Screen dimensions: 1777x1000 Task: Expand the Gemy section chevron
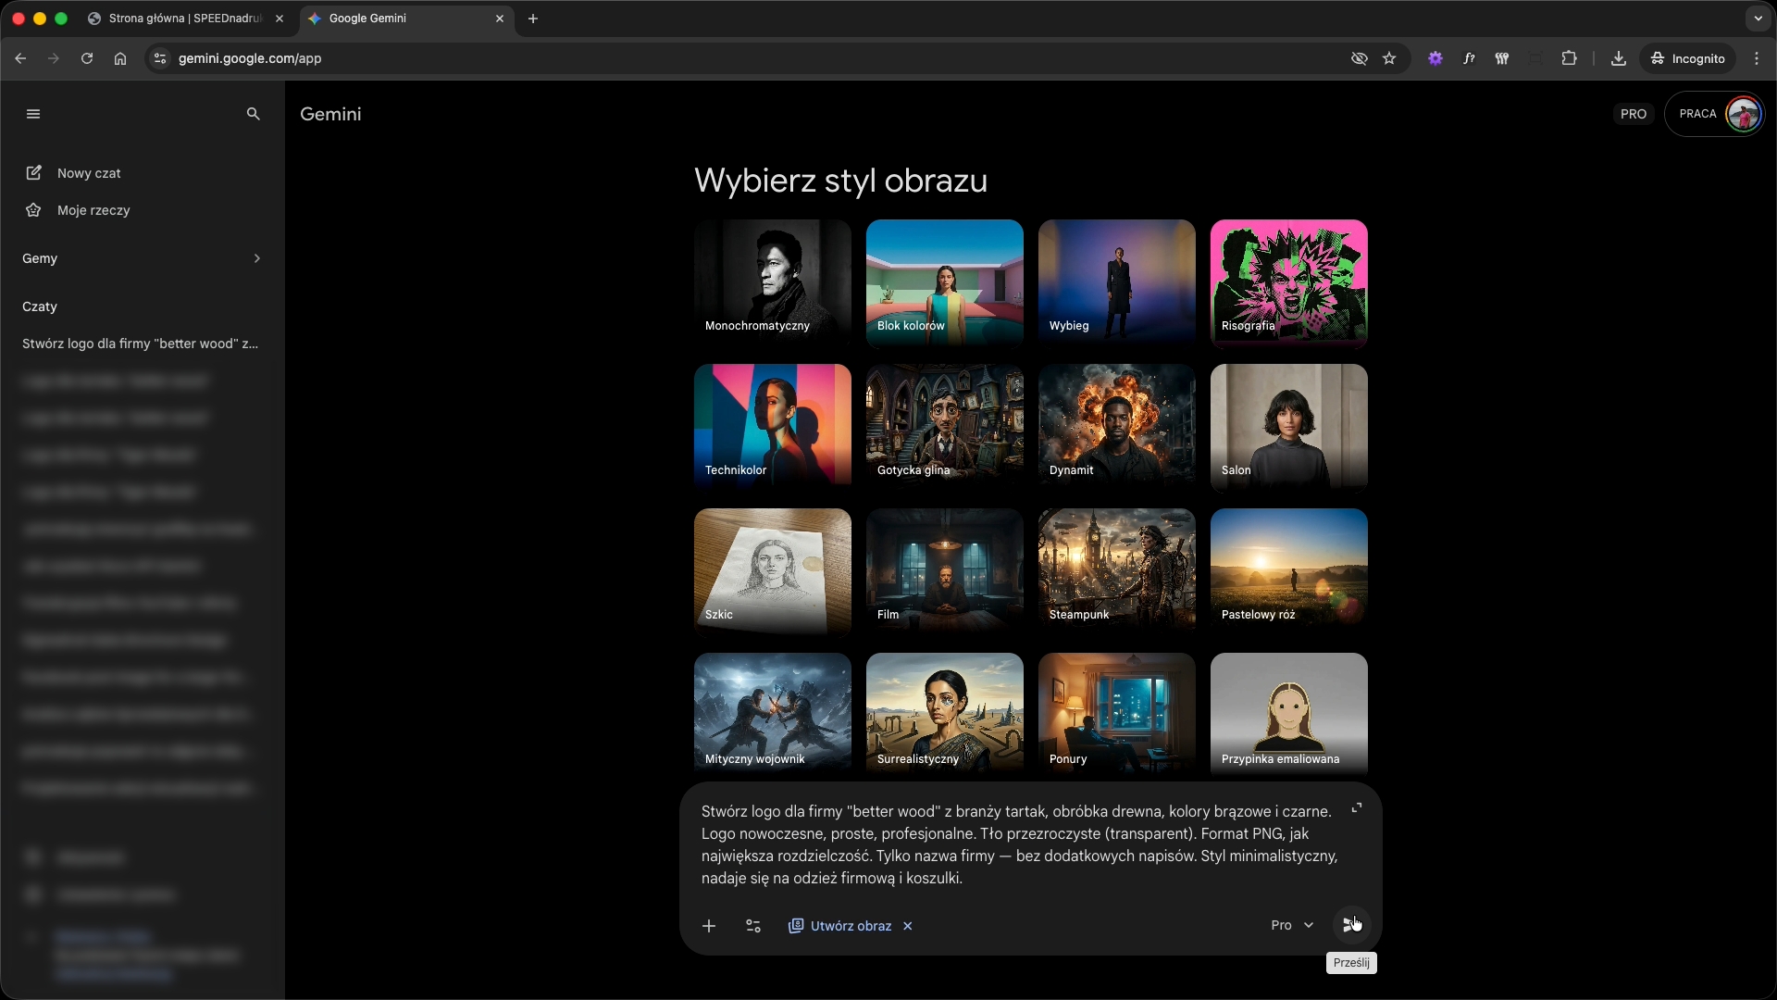coord(257,258)
